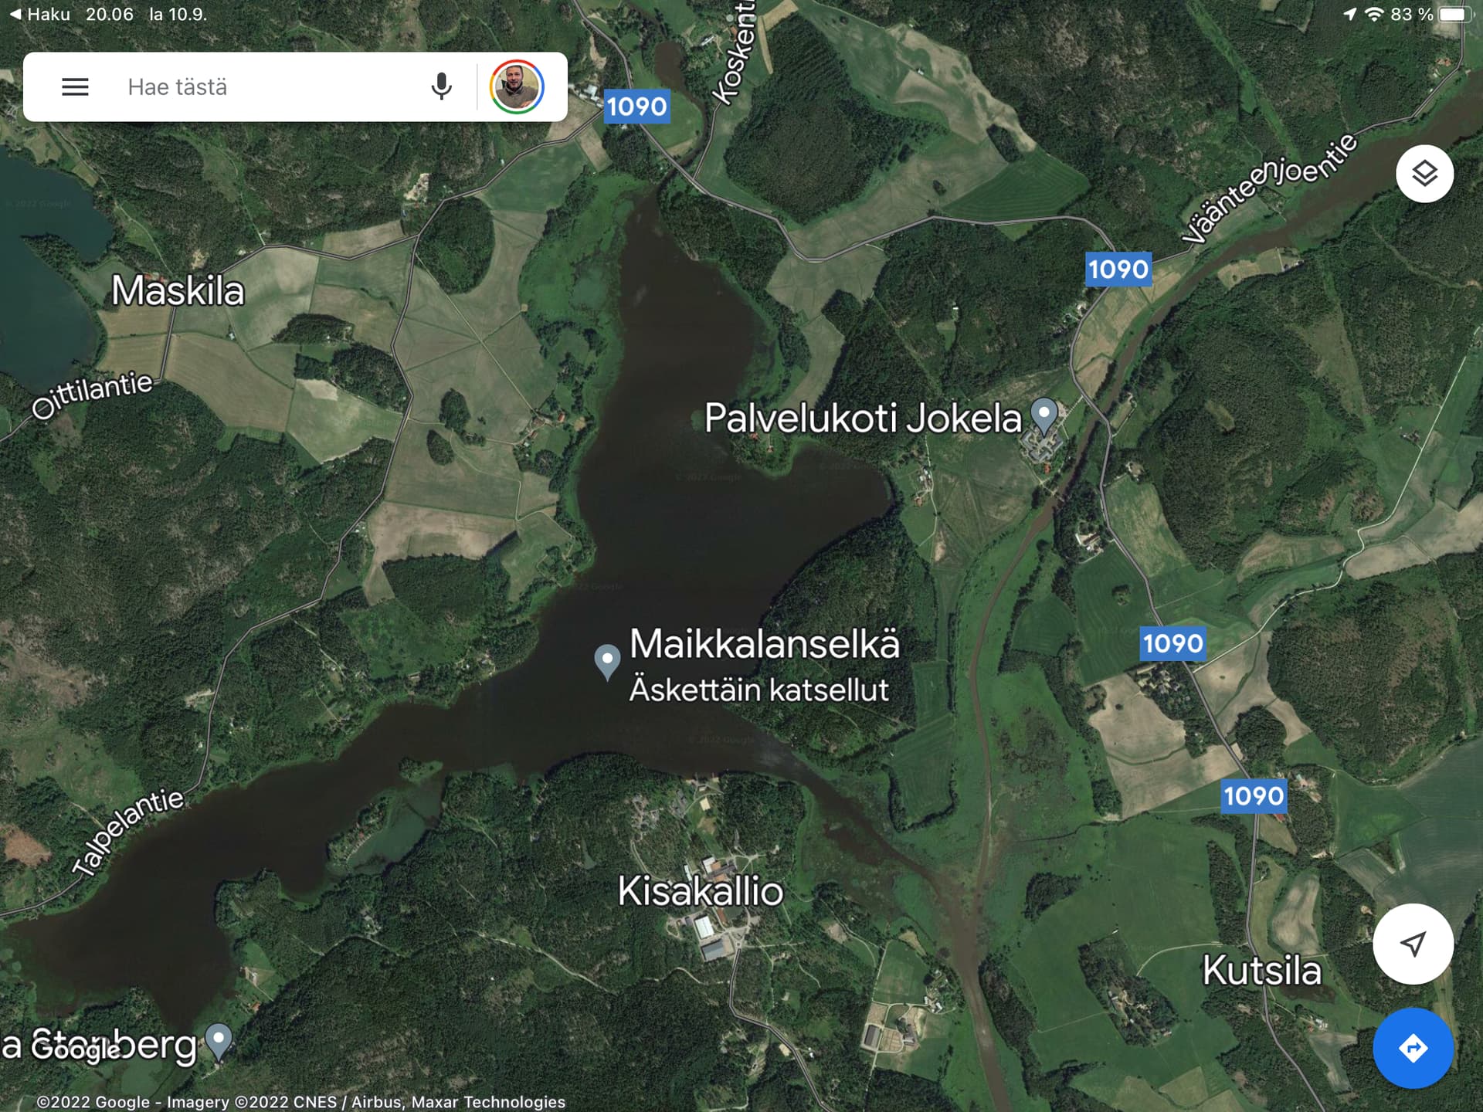Tap the Maikkalanselkä place label

764,644
